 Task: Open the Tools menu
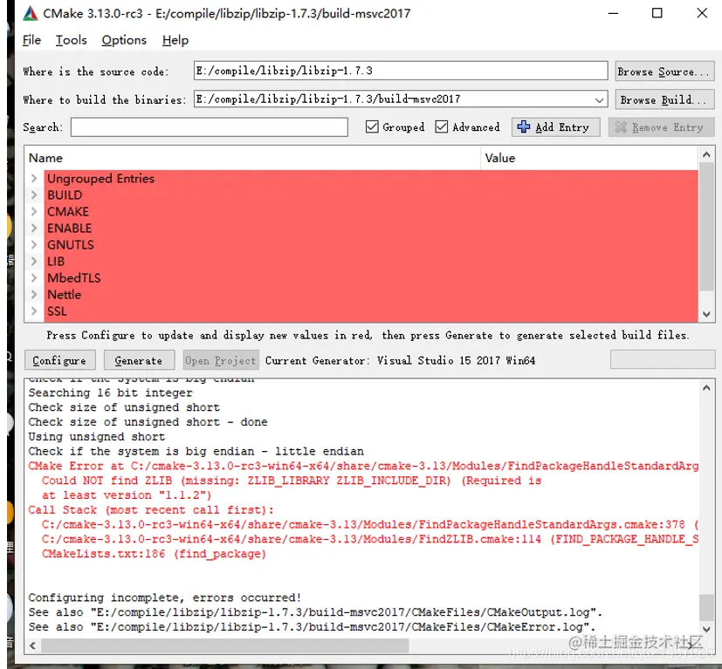(x=72, y=40)
